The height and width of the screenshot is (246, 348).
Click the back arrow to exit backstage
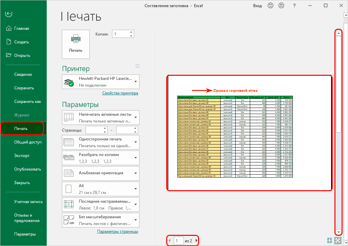[9, 14]
